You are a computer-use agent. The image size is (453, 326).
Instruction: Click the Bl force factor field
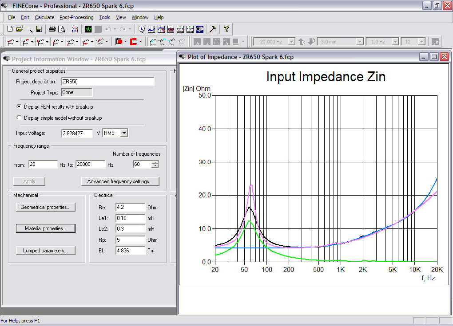click(x=130, y=251)
